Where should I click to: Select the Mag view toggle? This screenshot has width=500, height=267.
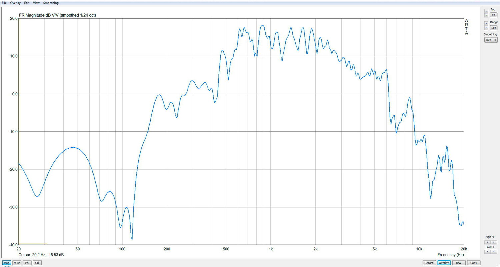tap(7, 263)
